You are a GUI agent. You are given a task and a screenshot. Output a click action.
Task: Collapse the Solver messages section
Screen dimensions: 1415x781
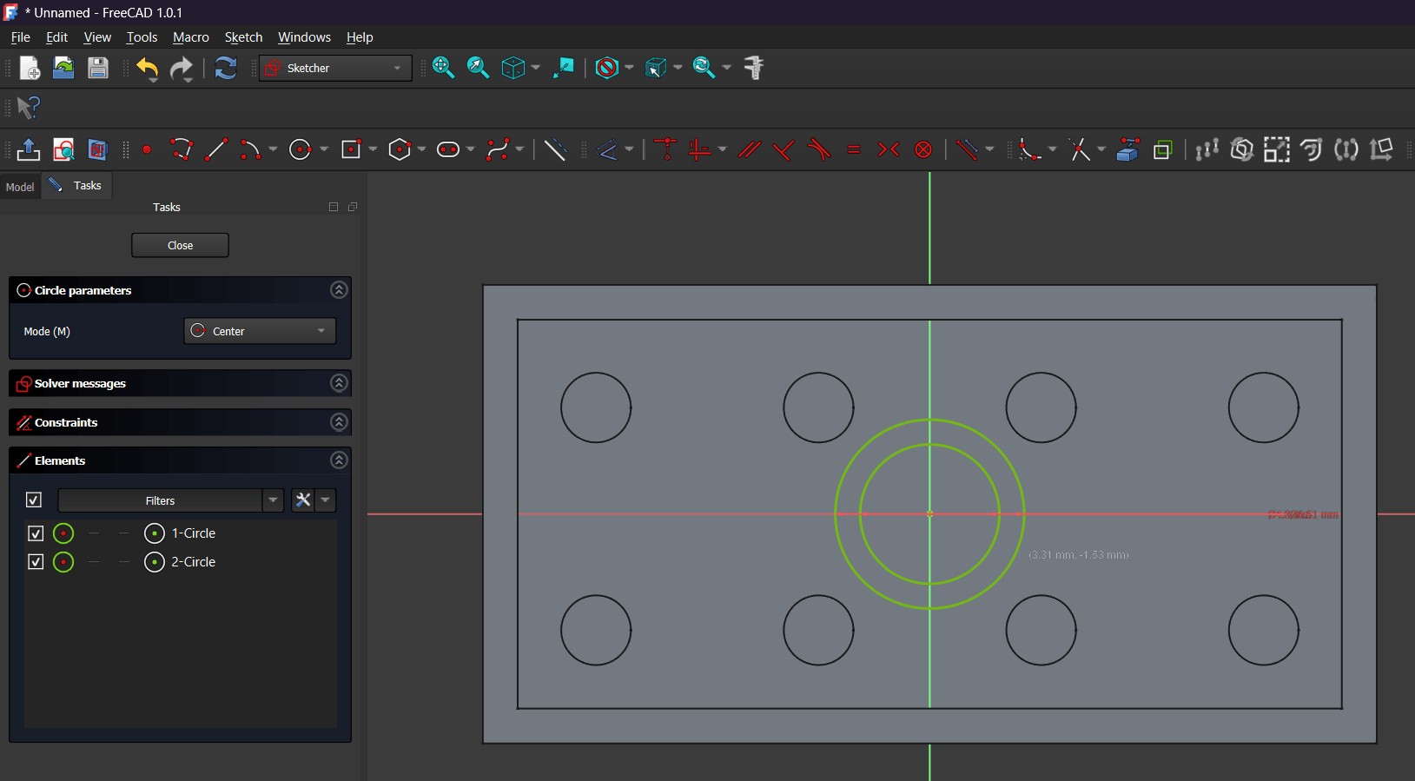[x=339, y=383]
